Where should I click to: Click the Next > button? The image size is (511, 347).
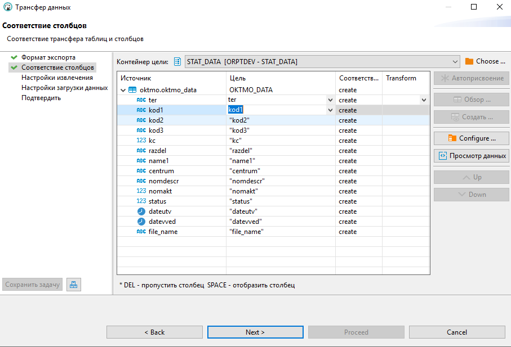pos(255,332)
